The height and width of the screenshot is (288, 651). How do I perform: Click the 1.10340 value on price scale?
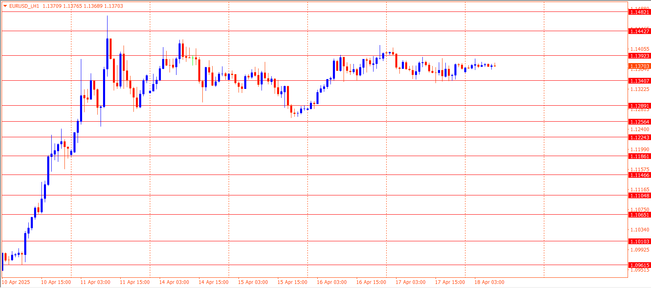[640, 230]
